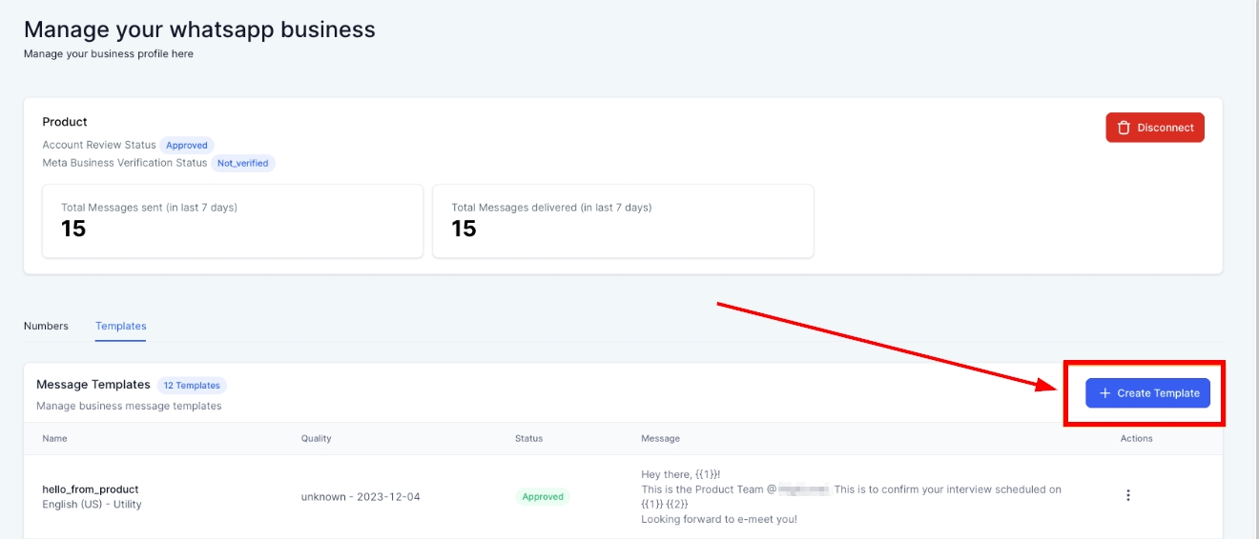Click the Account Review Status Approved badge
Viewport: 1259px width, 539px height.
tap(187, 146)
